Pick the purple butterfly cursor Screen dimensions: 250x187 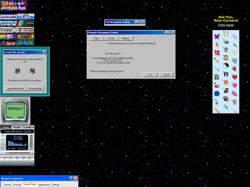[x=217, y=36]
